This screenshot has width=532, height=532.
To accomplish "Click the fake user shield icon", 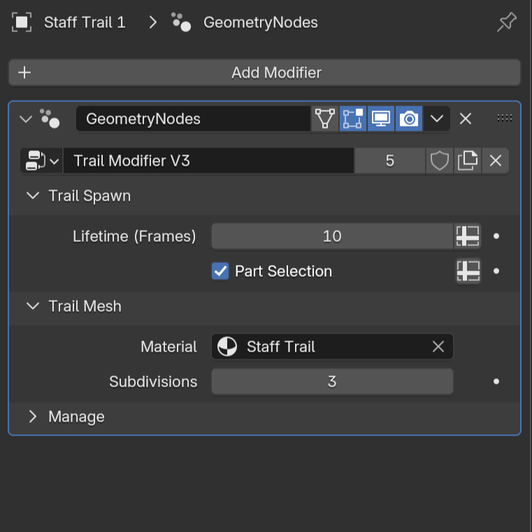I will point(439,161).
